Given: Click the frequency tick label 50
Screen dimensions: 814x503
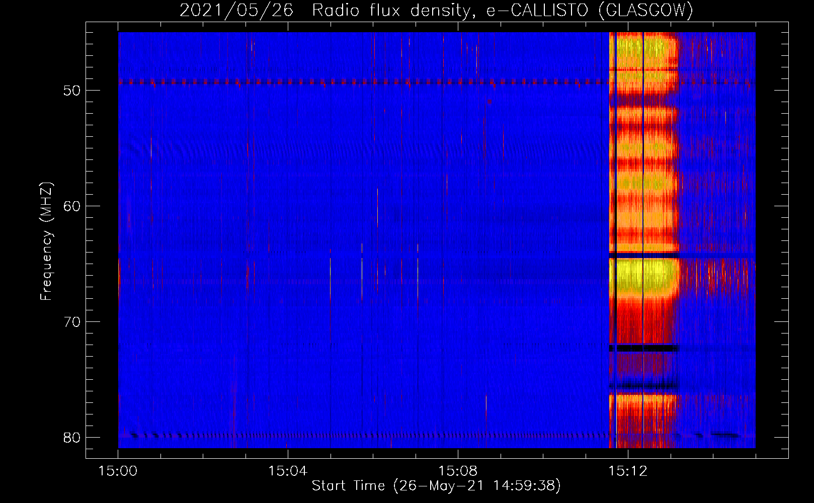Looking at the screenshot, I should pos(72,91).
